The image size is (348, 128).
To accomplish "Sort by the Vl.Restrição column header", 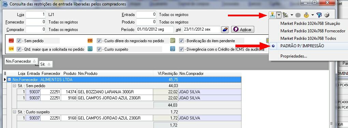I will pyautogui.click(x=168, y=73).
